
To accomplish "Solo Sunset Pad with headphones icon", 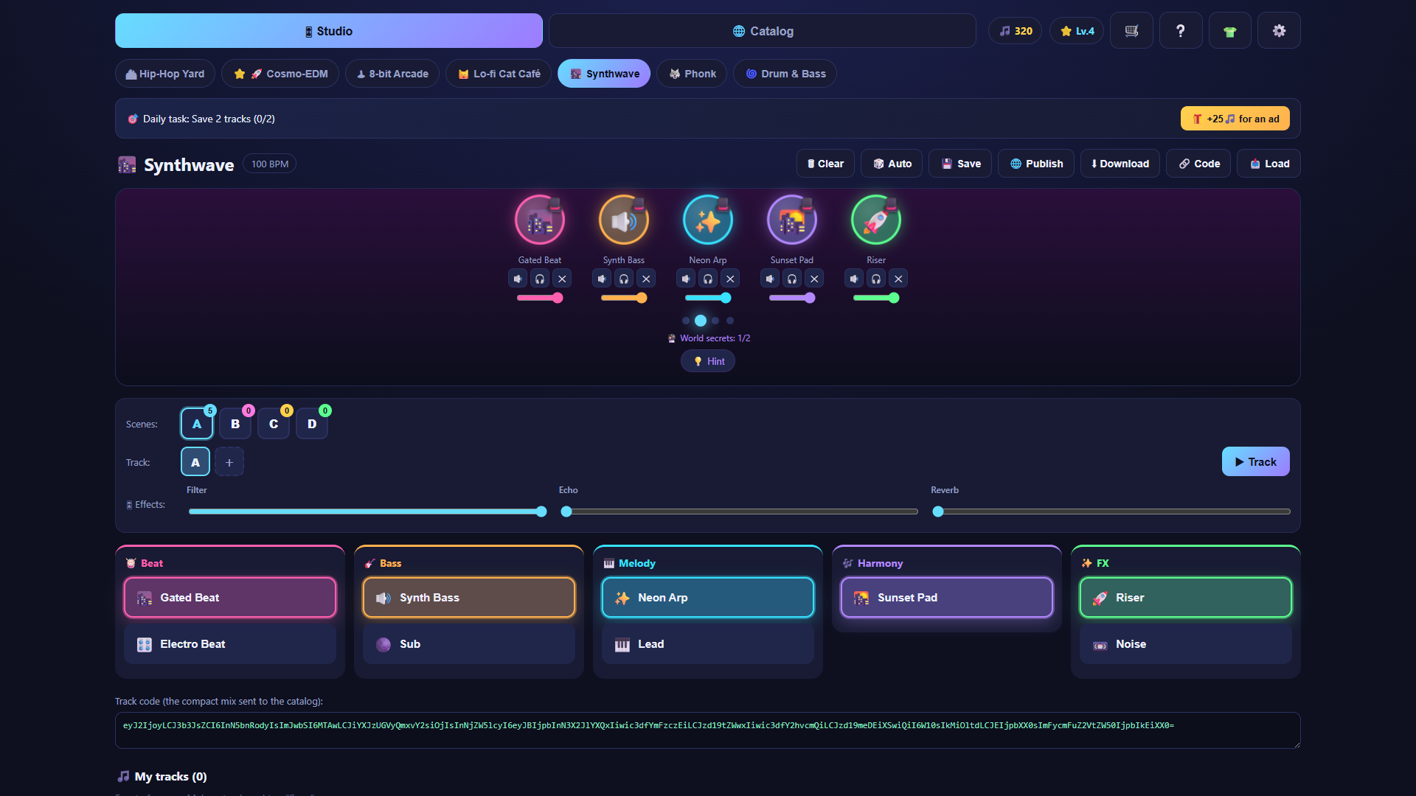I will click(792, 279).
